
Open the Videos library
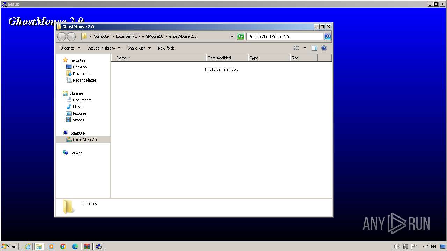pos(78,120)
